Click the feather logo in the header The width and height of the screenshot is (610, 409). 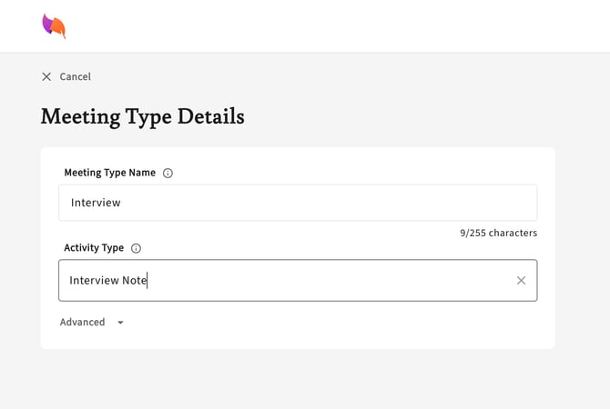54,26
